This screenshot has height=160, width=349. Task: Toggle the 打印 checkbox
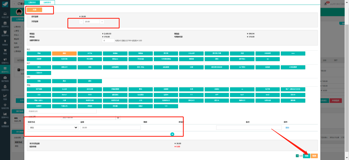coord(297,156)
